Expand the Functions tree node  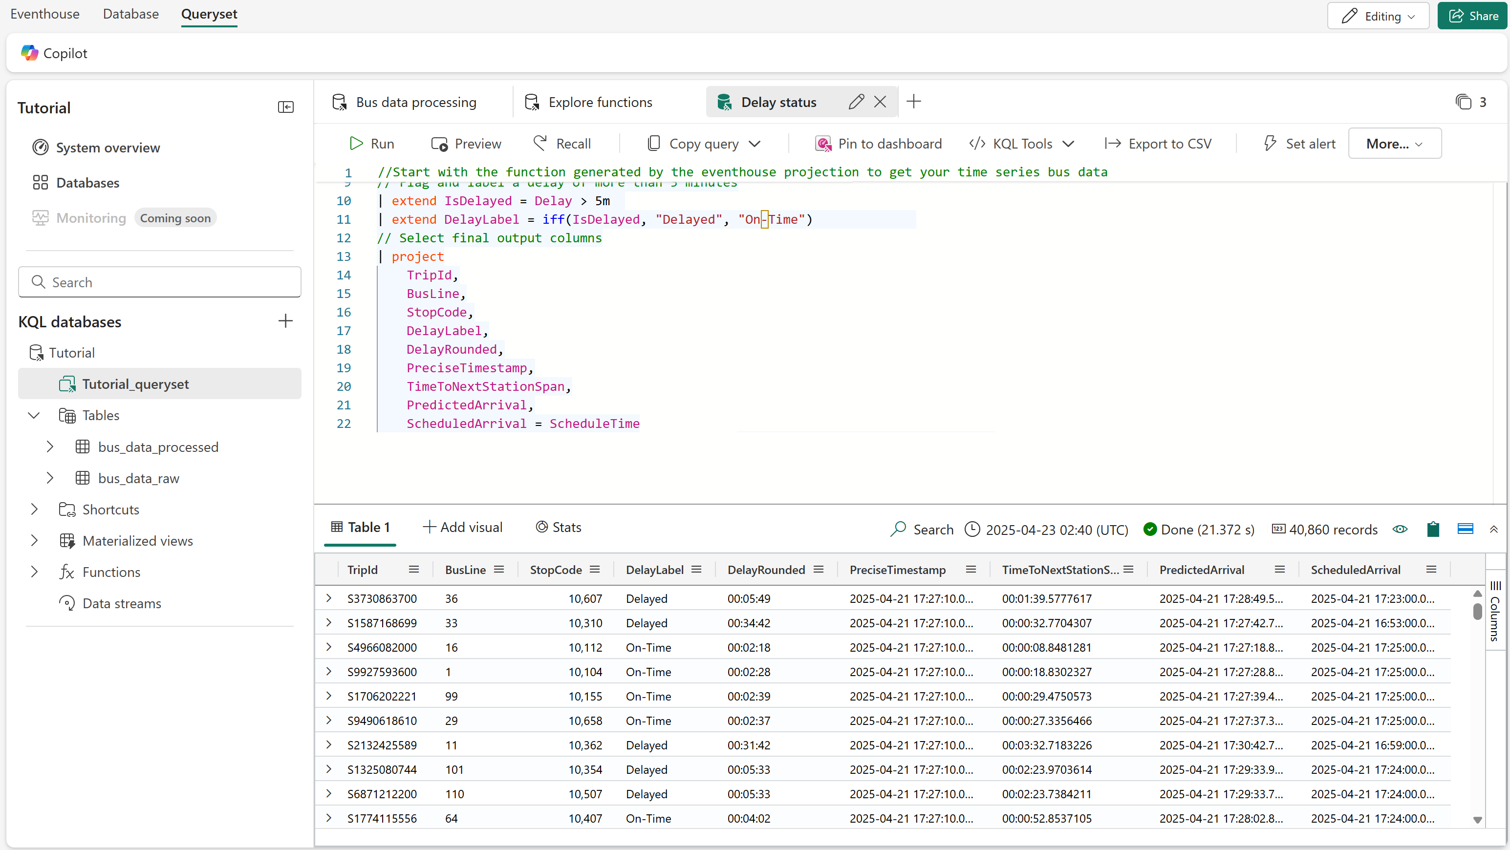34,572
